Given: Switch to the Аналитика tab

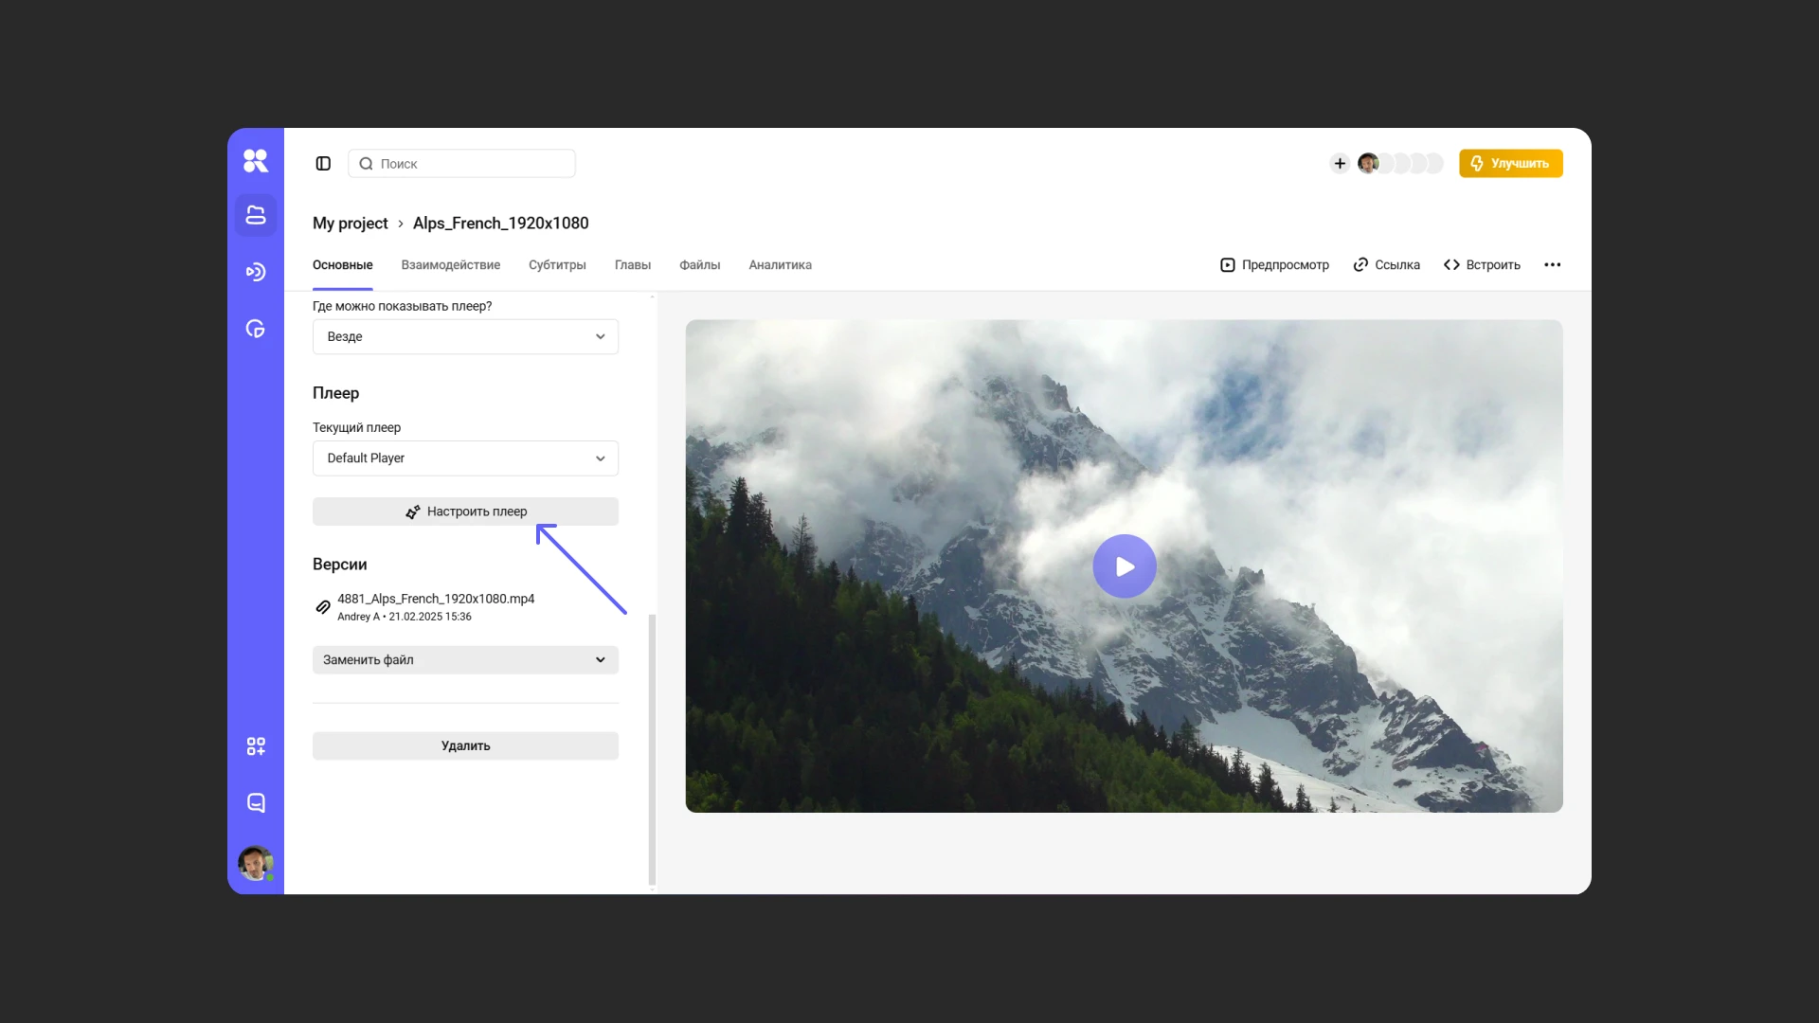Looking at the screenshot, I should click(x=780, y=265).
